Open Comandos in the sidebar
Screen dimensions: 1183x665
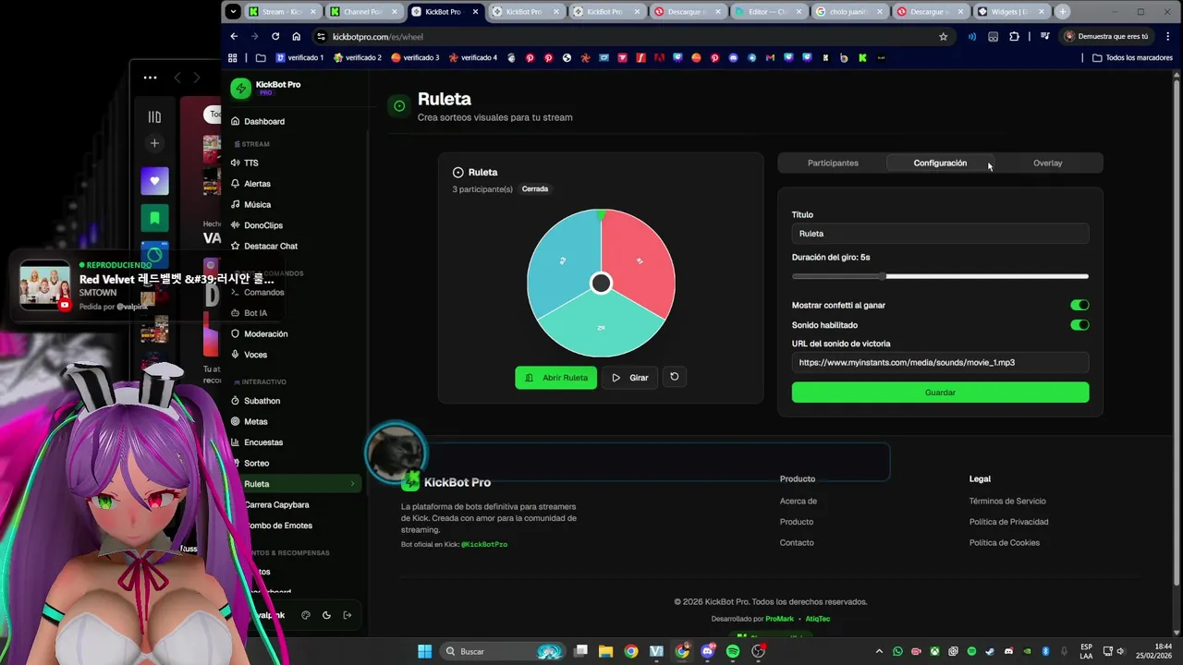(263, 292)
